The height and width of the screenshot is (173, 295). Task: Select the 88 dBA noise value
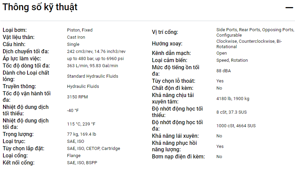coord(224,71)
